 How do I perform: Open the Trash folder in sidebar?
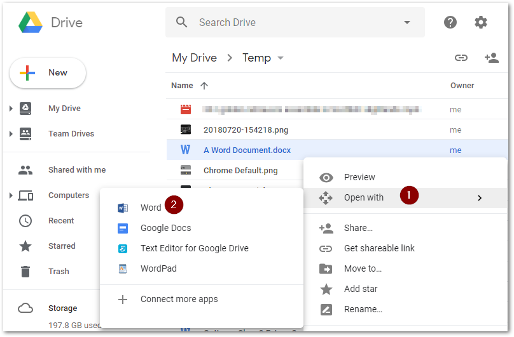point(59,271)
